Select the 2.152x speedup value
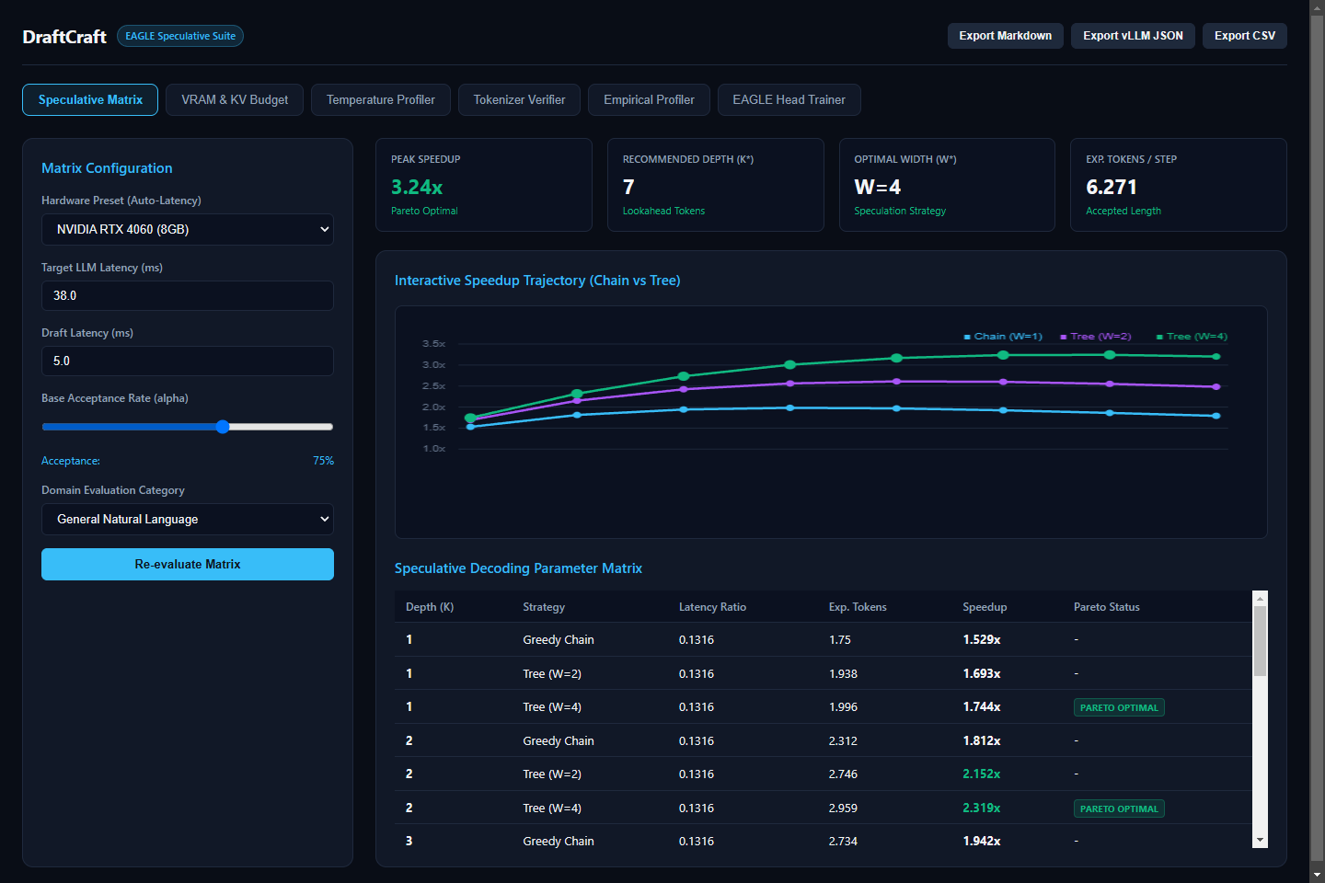 click(x=982, y=774)
